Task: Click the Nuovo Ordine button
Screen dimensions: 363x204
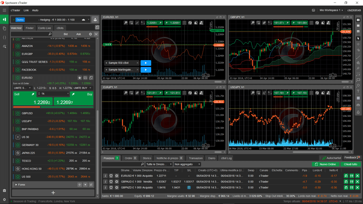Action: coord(325,164)
